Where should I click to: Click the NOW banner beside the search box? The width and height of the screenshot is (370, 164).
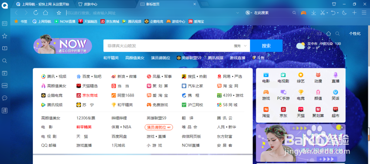[x=63, y=44]
